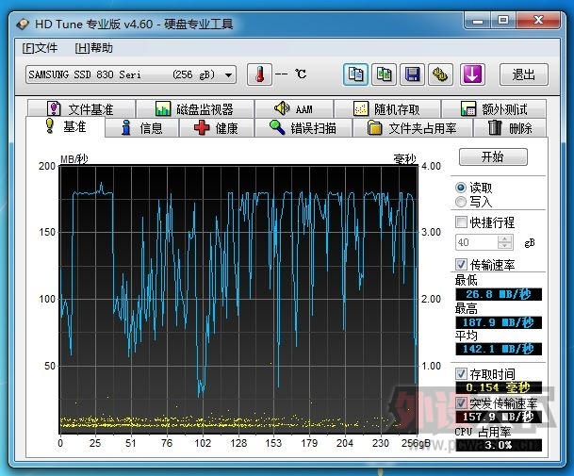Viewport: 574px width, 476px height.
Task: Maximize the HD Tune window
Action: point(503,20)
